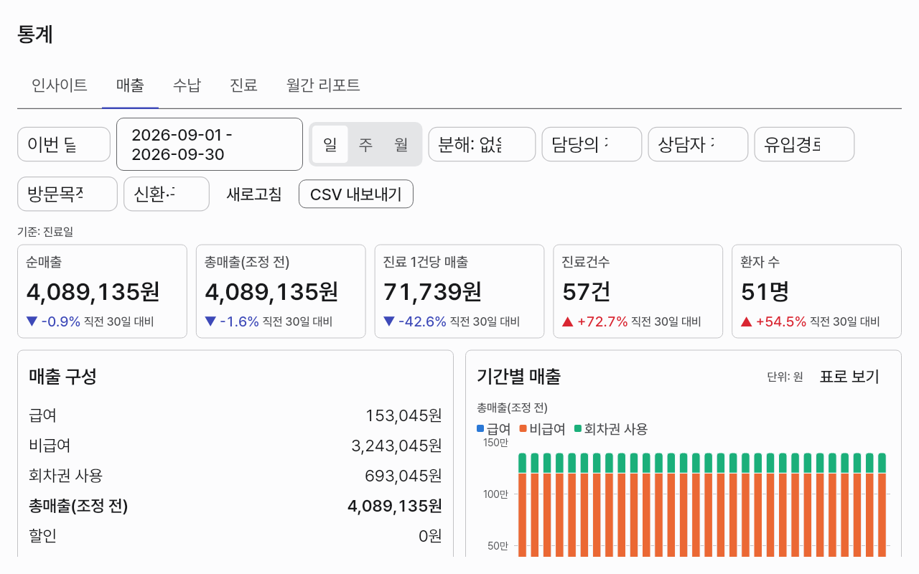Select the 일 (daily) granularity option
Screen dimensions: 919x574
(x=330, y=144)
